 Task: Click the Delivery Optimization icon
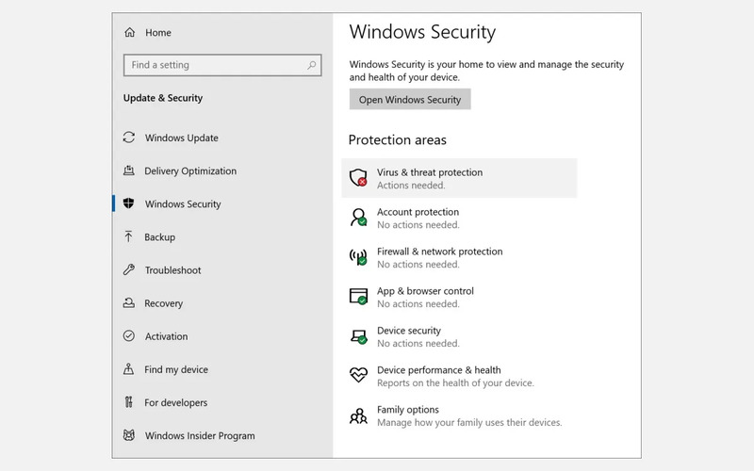point(129,171)
